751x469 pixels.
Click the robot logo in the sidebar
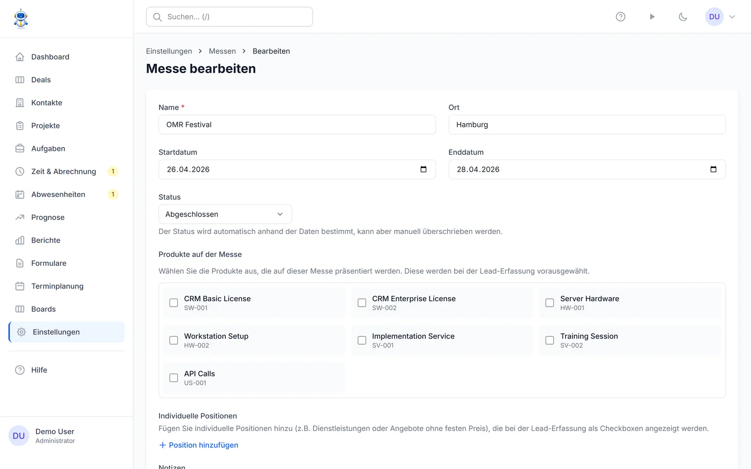click(x=21, y=19)
